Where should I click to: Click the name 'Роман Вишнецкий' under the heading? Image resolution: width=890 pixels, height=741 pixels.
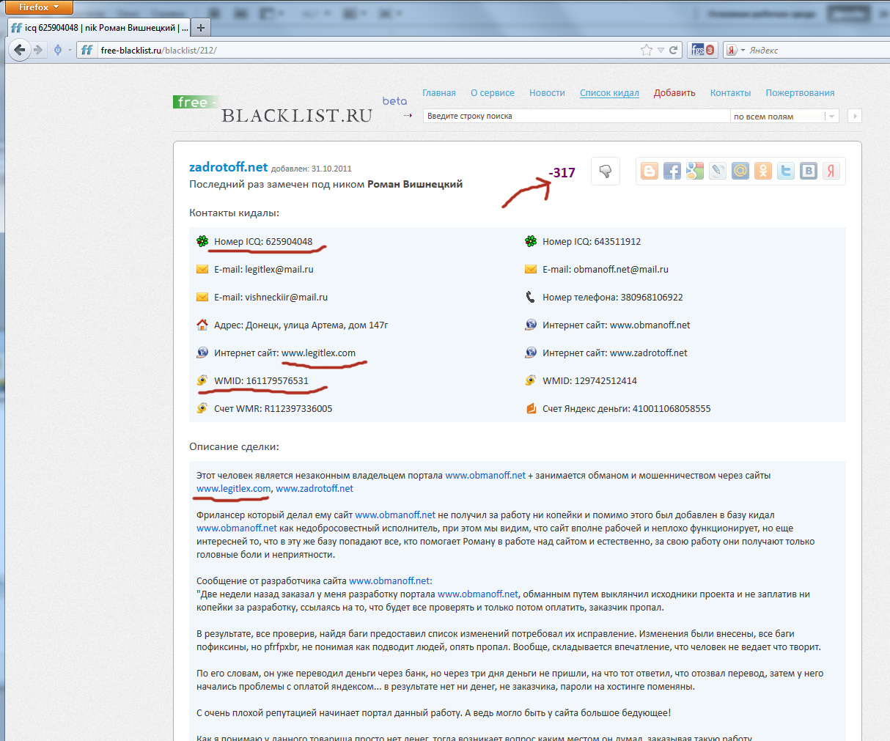(415, 185)
